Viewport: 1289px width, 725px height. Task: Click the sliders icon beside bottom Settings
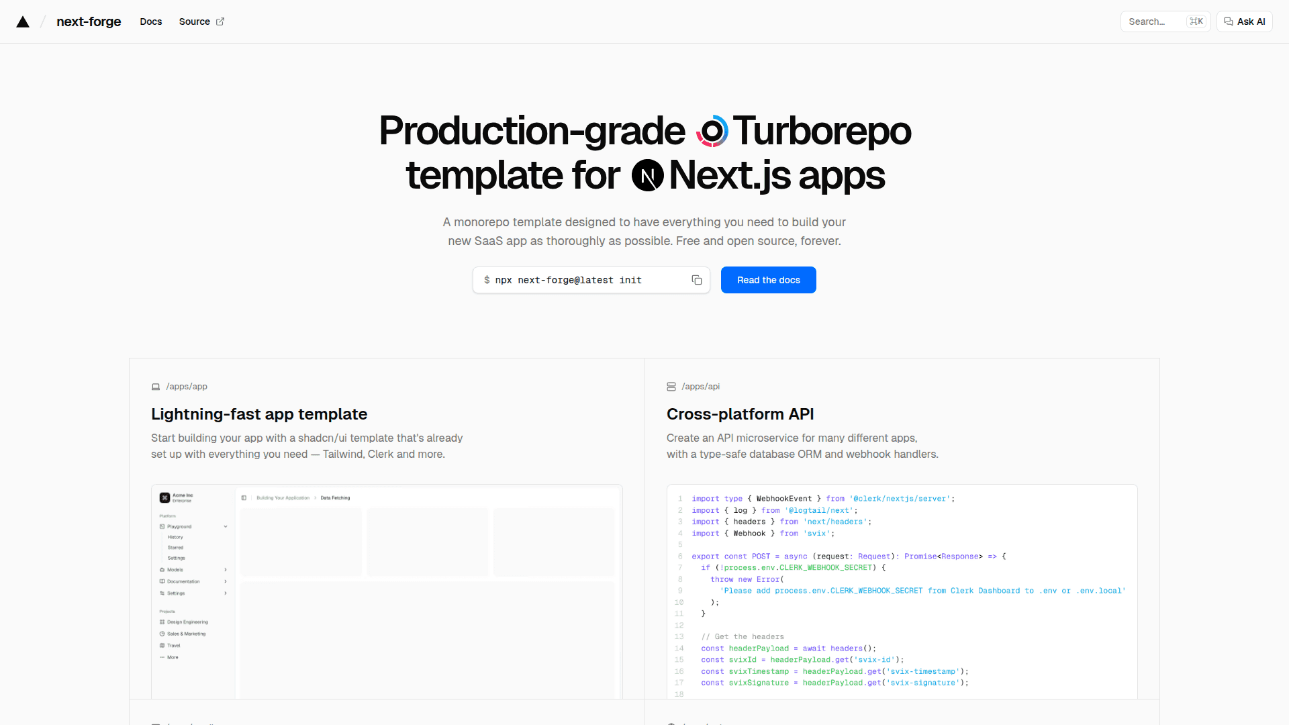coord(162,593)
